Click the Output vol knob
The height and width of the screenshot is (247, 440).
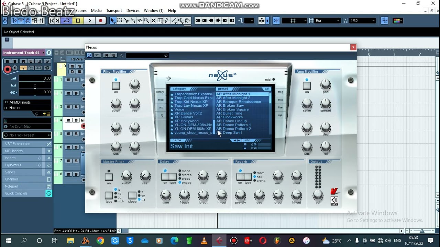click(x=318, y=195)
